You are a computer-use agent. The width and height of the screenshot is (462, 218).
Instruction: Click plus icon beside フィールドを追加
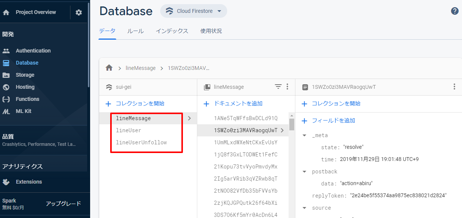click(304, 121)
